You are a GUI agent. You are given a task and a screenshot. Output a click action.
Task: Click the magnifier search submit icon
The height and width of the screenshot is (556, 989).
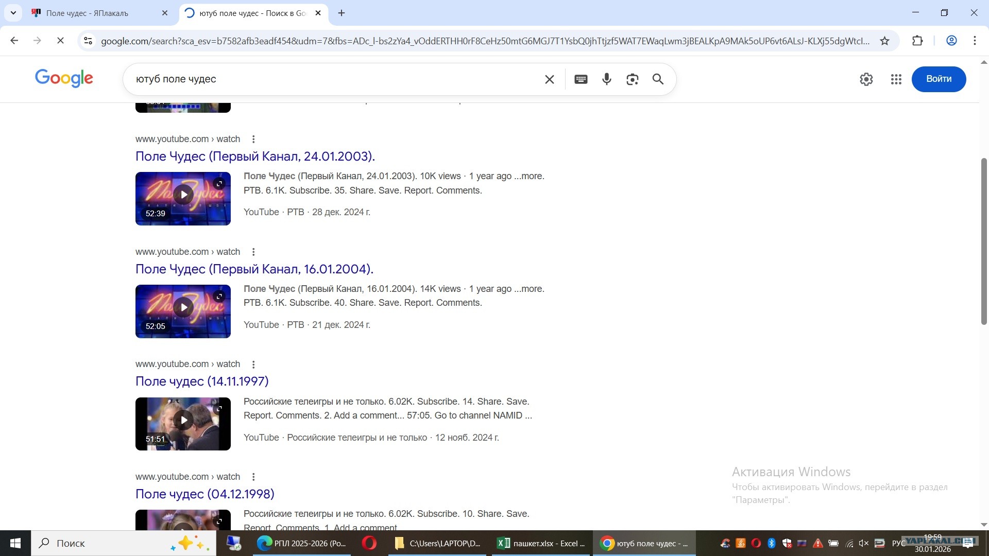pos(658,79)
